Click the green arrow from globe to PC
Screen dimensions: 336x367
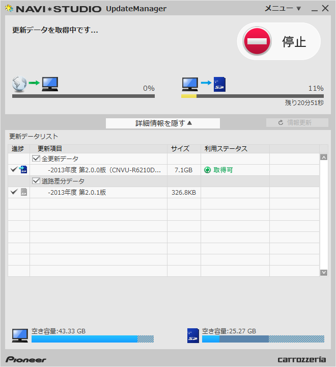[x=34, y=83]
